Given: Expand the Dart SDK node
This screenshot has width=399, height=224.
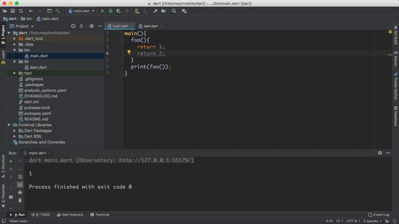Looking at the screenshot, I should click(x=14, y=136).
